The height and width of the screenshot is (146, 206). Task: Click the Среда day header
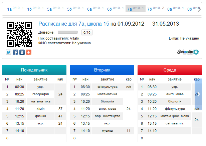[170, 70]
